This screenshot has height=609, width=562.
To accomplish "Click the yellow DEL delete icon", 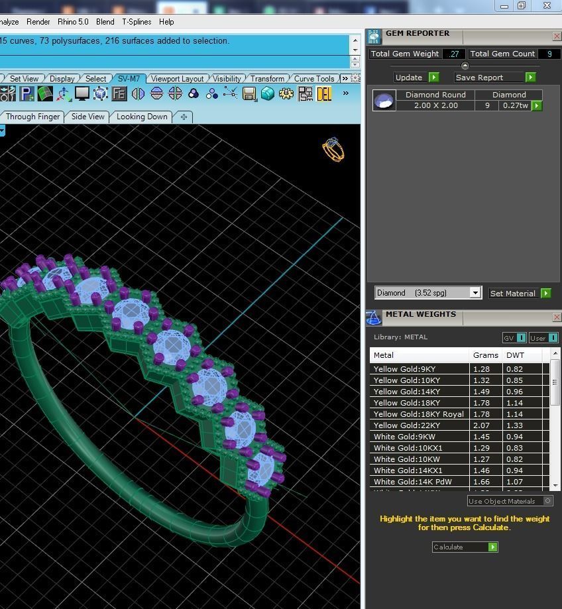I will (324, 94).
